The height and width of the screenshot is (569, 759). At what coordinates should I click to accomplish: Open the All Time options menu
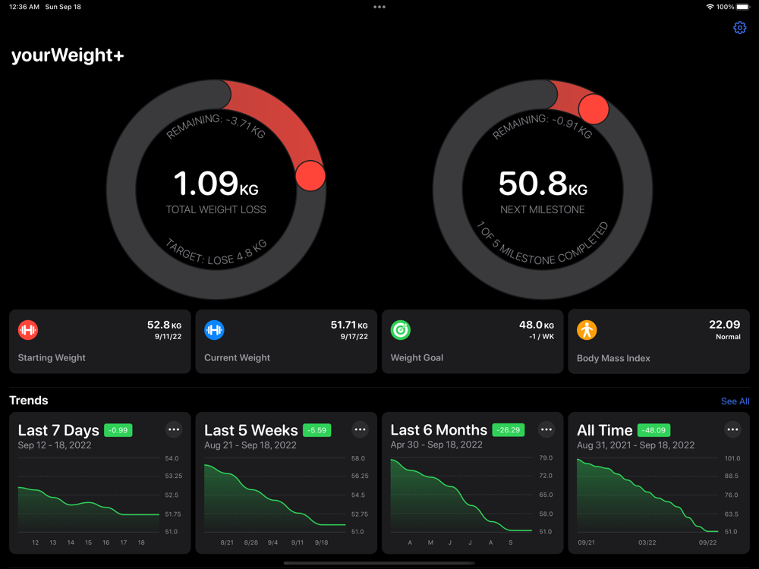[733, 429]
